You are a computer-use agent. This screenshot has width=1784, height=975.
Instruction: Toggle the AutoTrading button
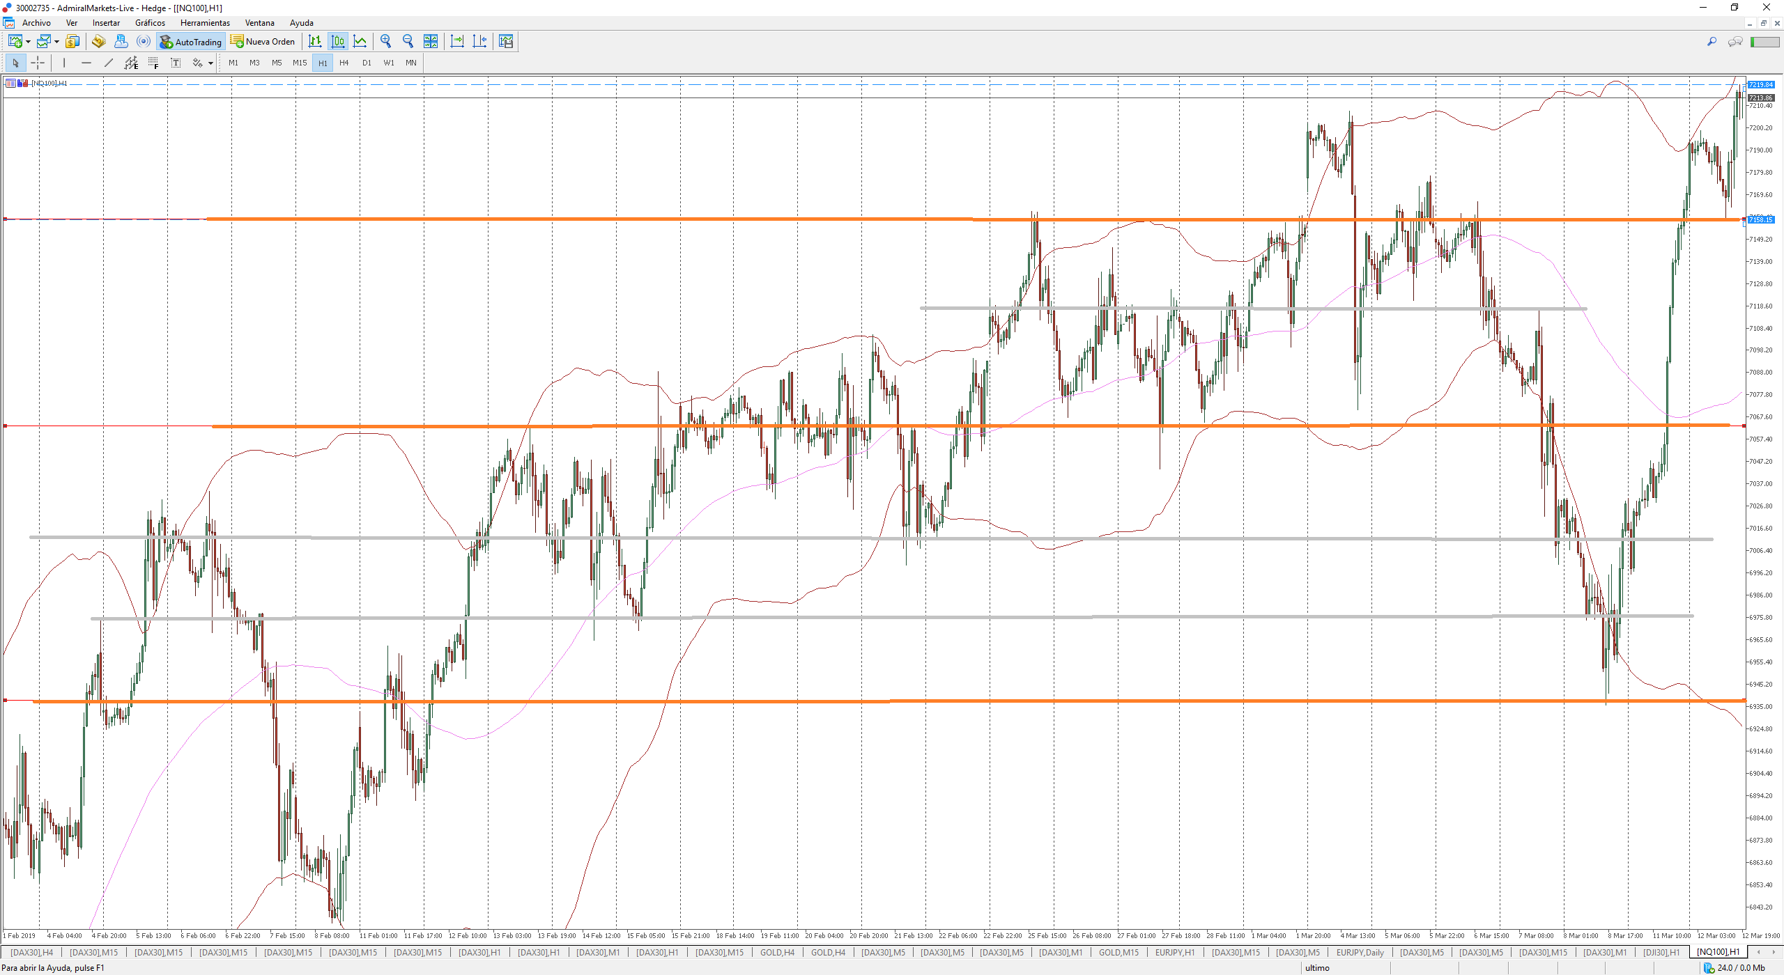tap(191, 42)
